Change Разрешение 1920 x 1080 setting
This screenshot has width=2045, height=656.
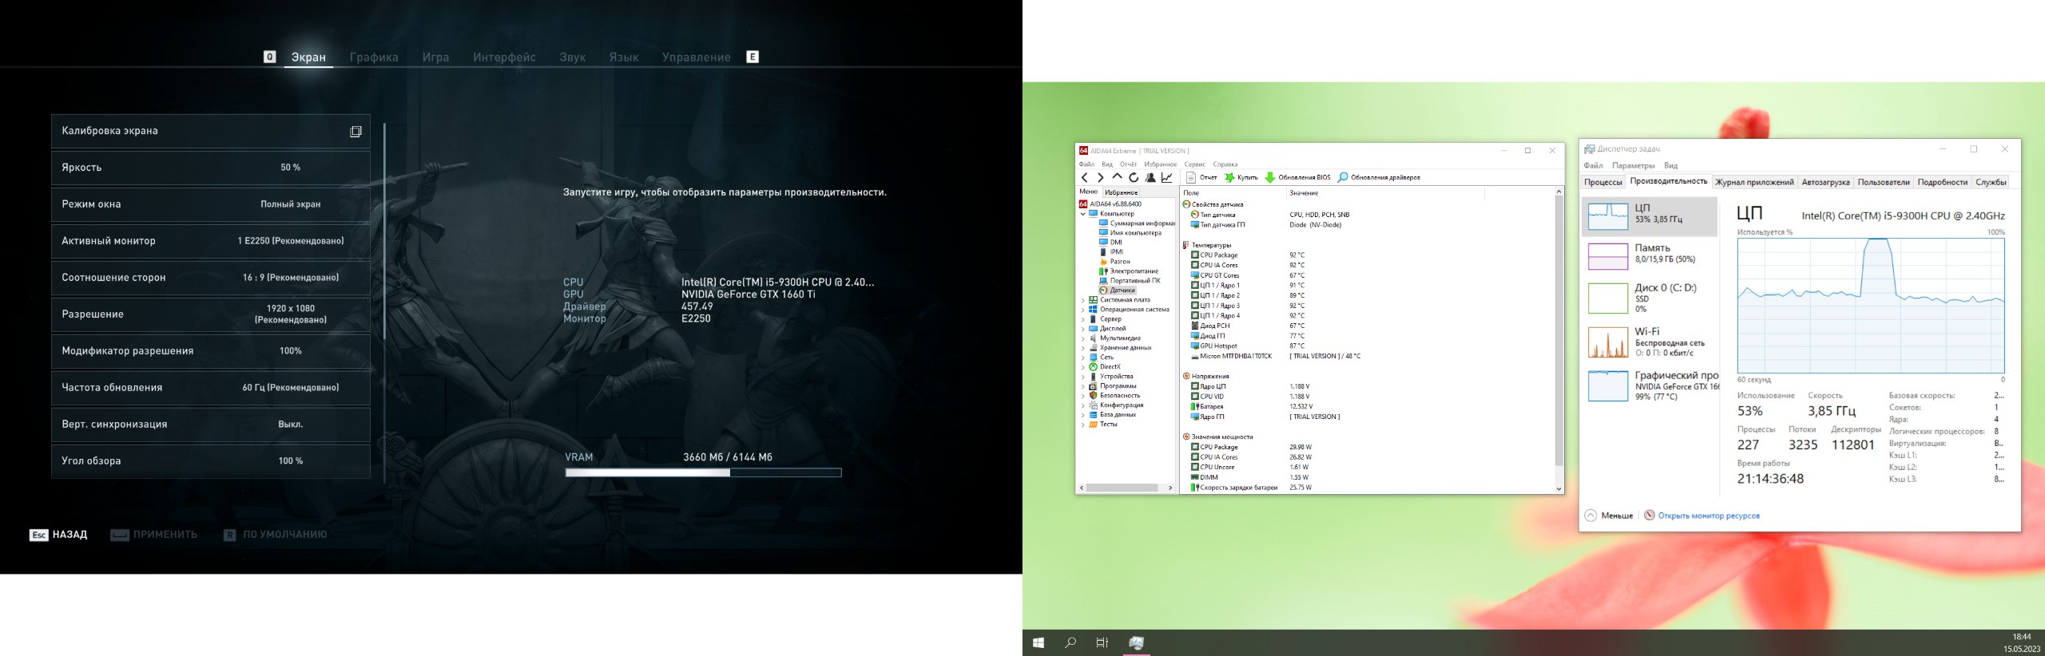coord(211,314)
